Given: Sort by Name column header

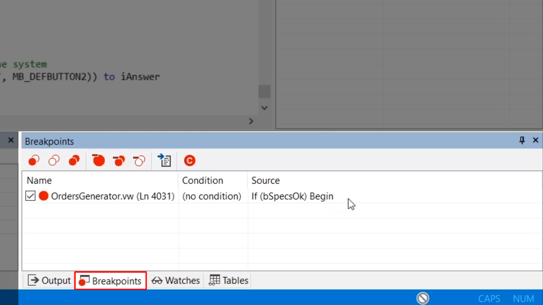Looking at the screenshot, I should click(x=39, y=180).
